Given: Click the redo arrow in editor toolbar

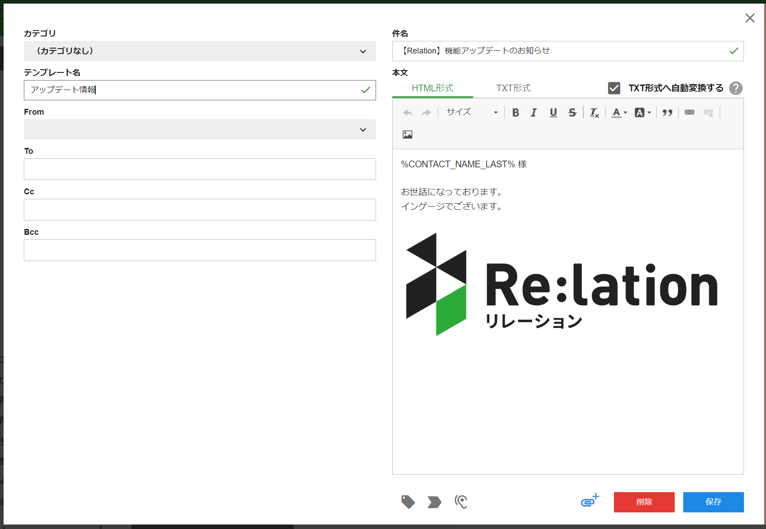Looking at the screenshot, I should point(426,112).
